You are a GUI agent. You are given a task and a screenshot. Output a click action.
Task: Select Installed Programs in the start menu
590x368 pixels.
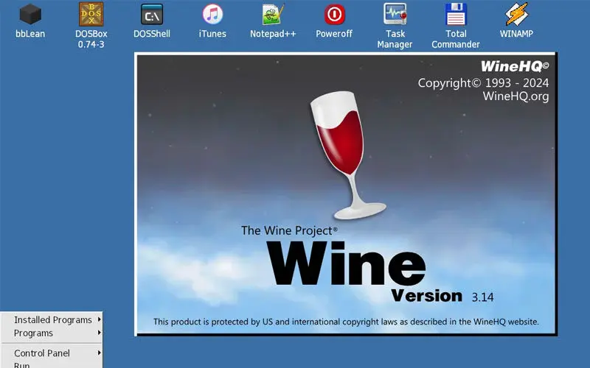(x=52, y=320)
